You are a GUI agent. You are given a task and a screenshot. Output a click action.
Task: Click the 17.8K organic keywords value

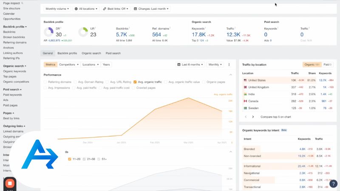point(198,34)
